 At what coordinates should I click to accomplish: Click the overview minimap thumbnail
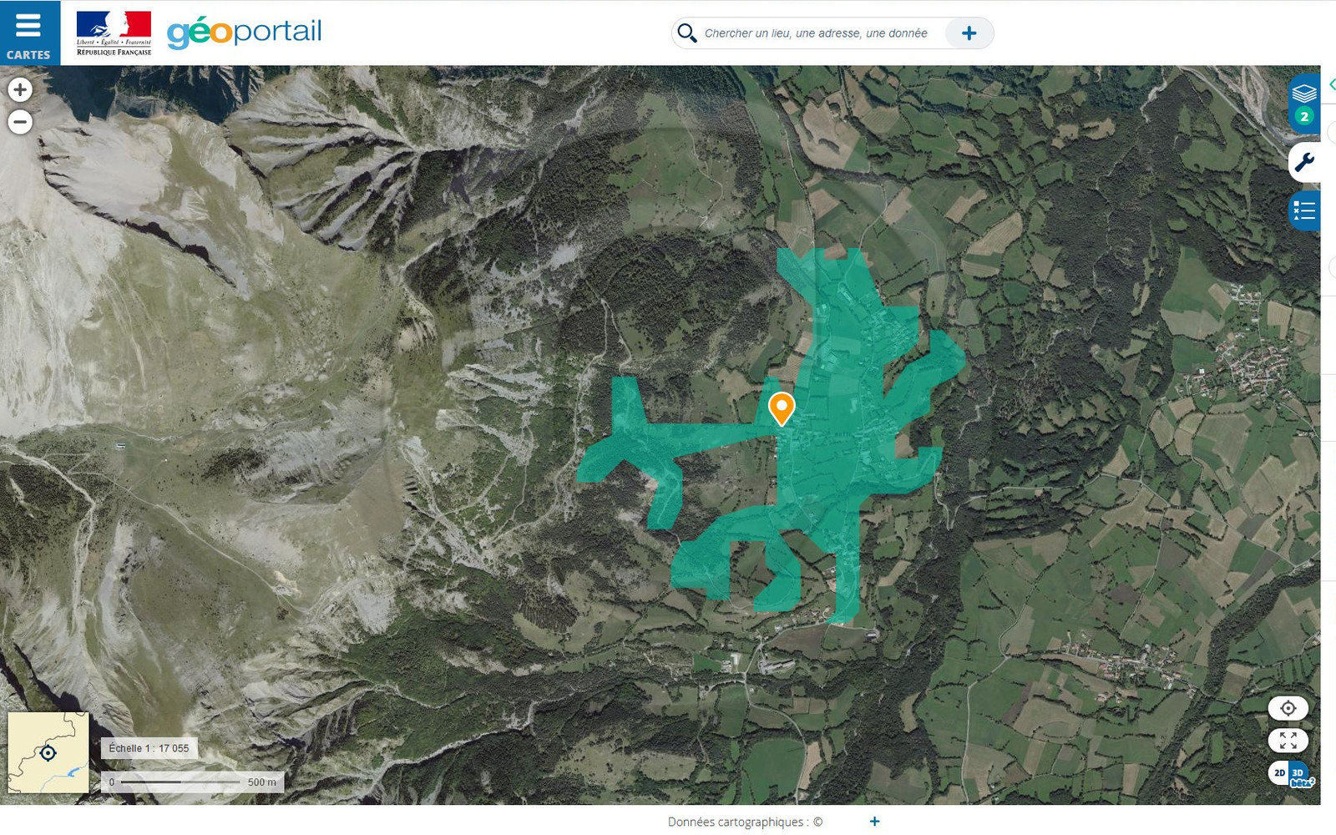coord(48,752)
